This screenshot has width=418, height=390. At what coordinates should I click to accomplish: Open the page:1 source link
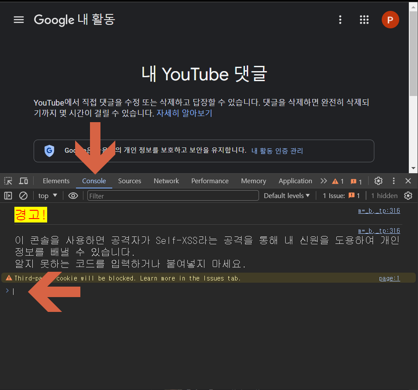point(389,278)
